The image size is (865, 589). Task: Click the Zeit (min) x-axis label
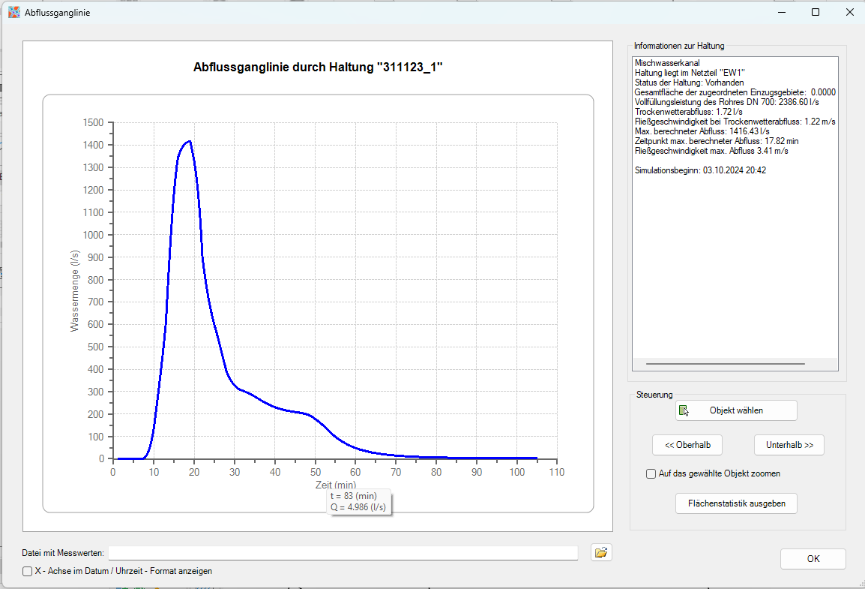point(335,485)
